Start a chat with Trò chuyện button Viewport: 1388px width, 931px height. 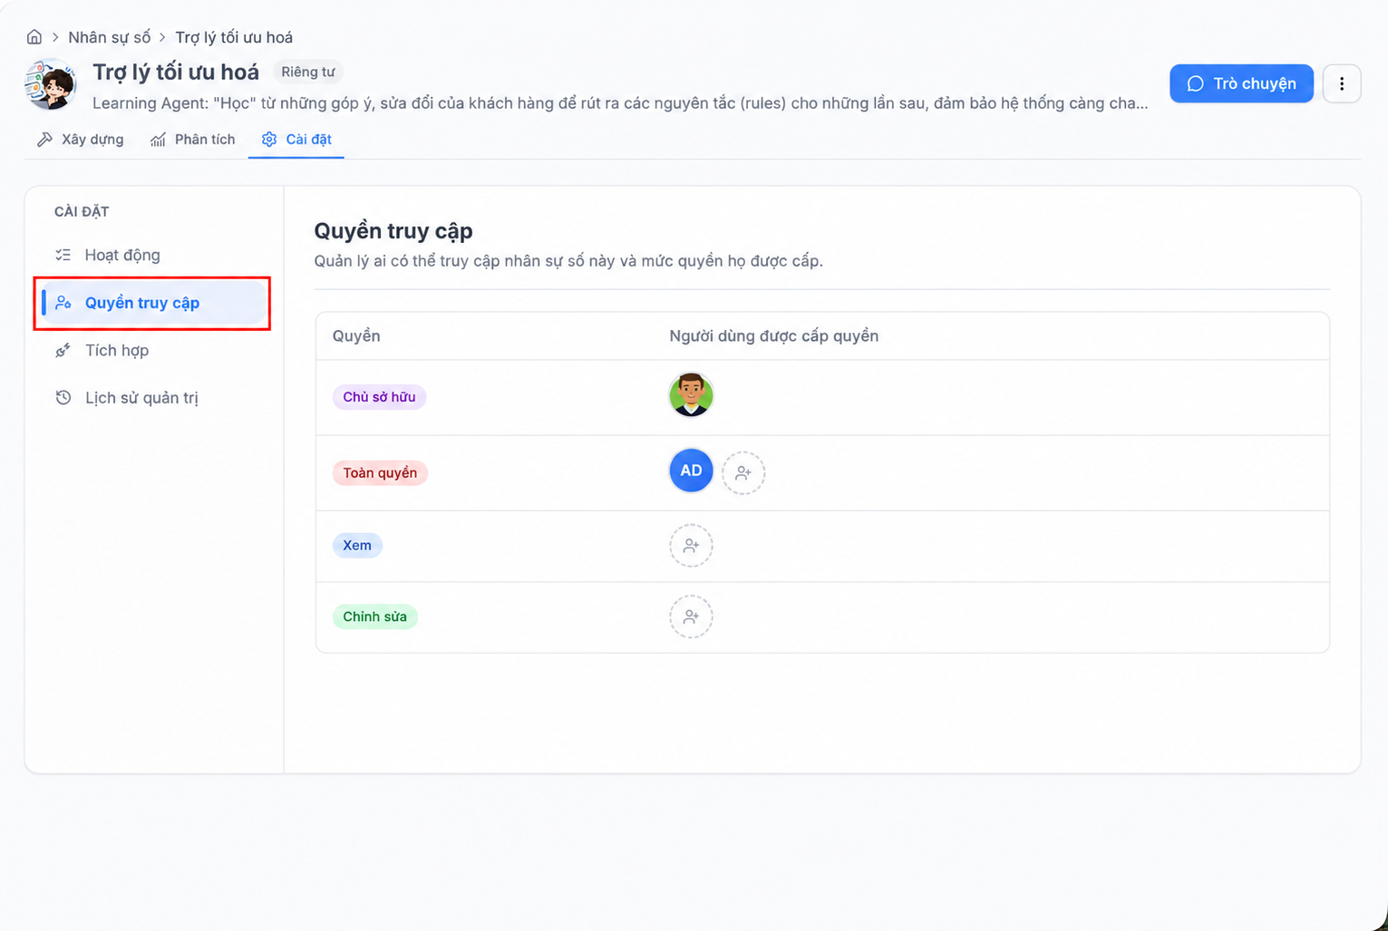coord(1241,83)
